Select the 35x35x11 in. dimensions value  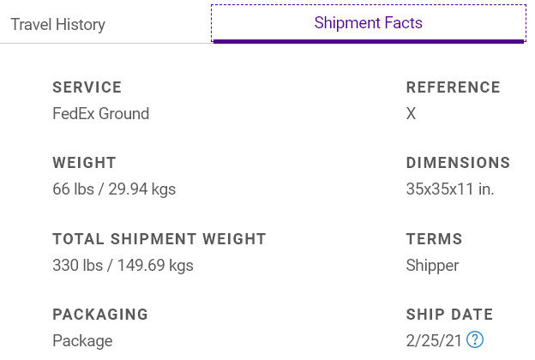pyautogui.click(x=450, y=189)
